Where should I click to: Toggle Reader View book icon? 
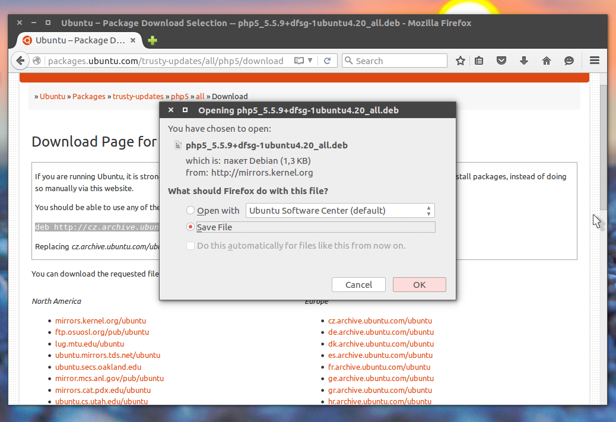[x=299, y=61]
